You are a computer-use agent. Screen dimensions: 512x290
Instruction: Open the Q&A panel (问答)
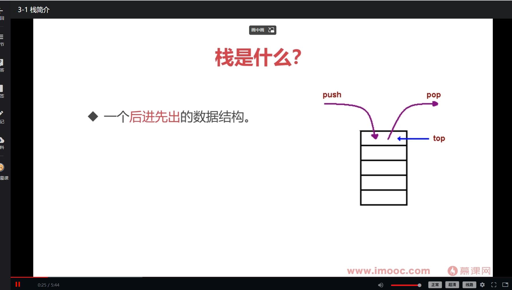(x=2, y=65)
